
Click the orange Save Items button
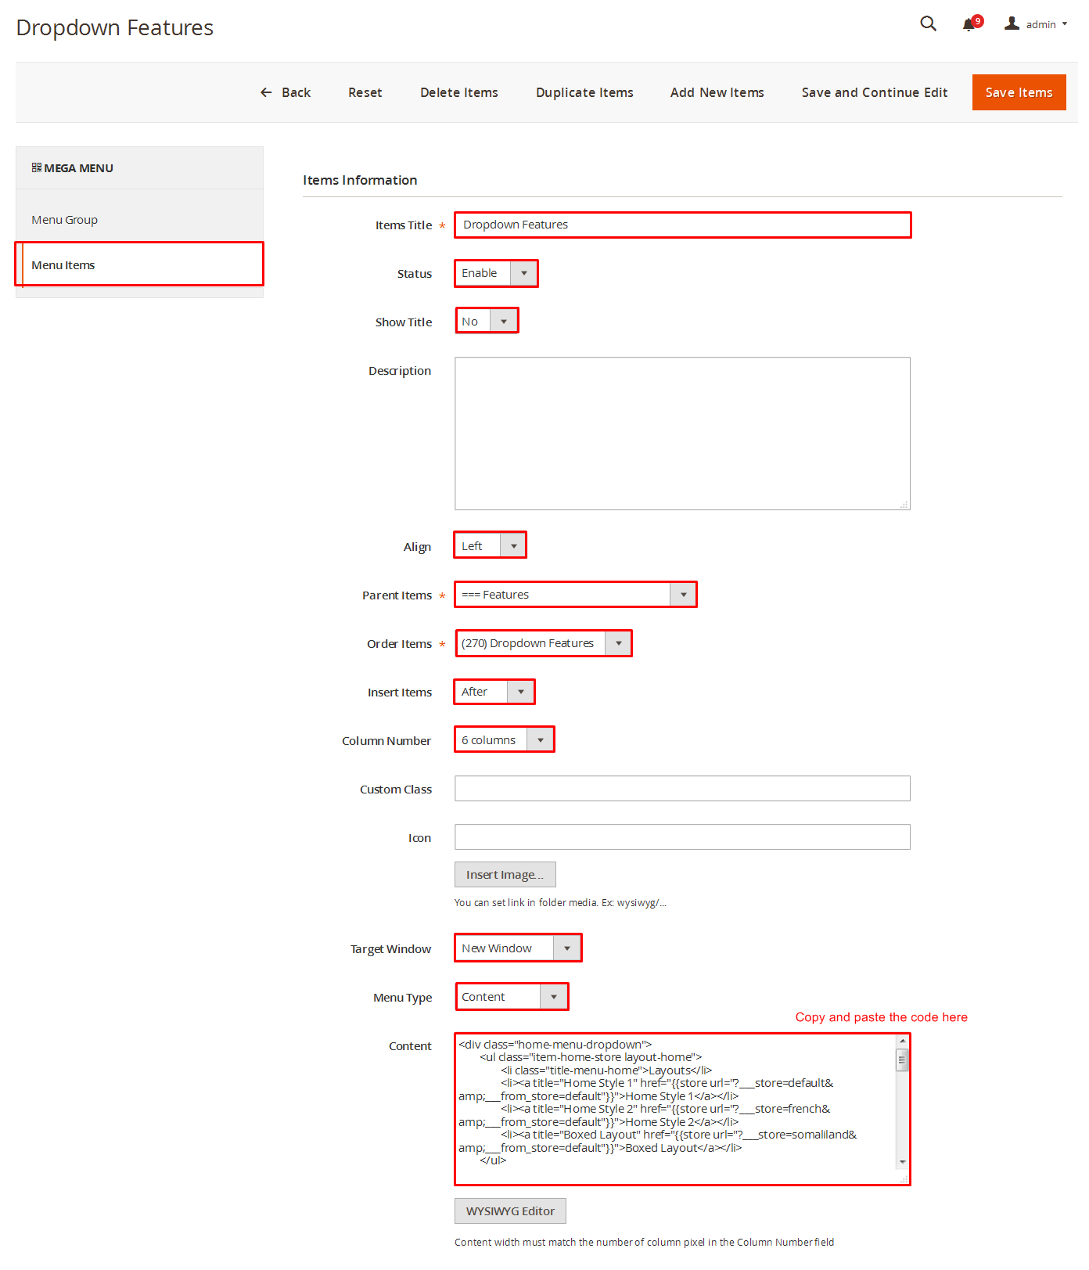pyautogui.click(x=1019, y=92)
